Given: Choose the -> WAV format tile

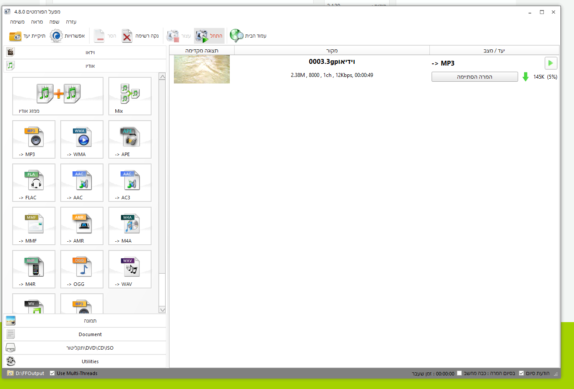Looking at the screenshot, I should tap(130, 269).
